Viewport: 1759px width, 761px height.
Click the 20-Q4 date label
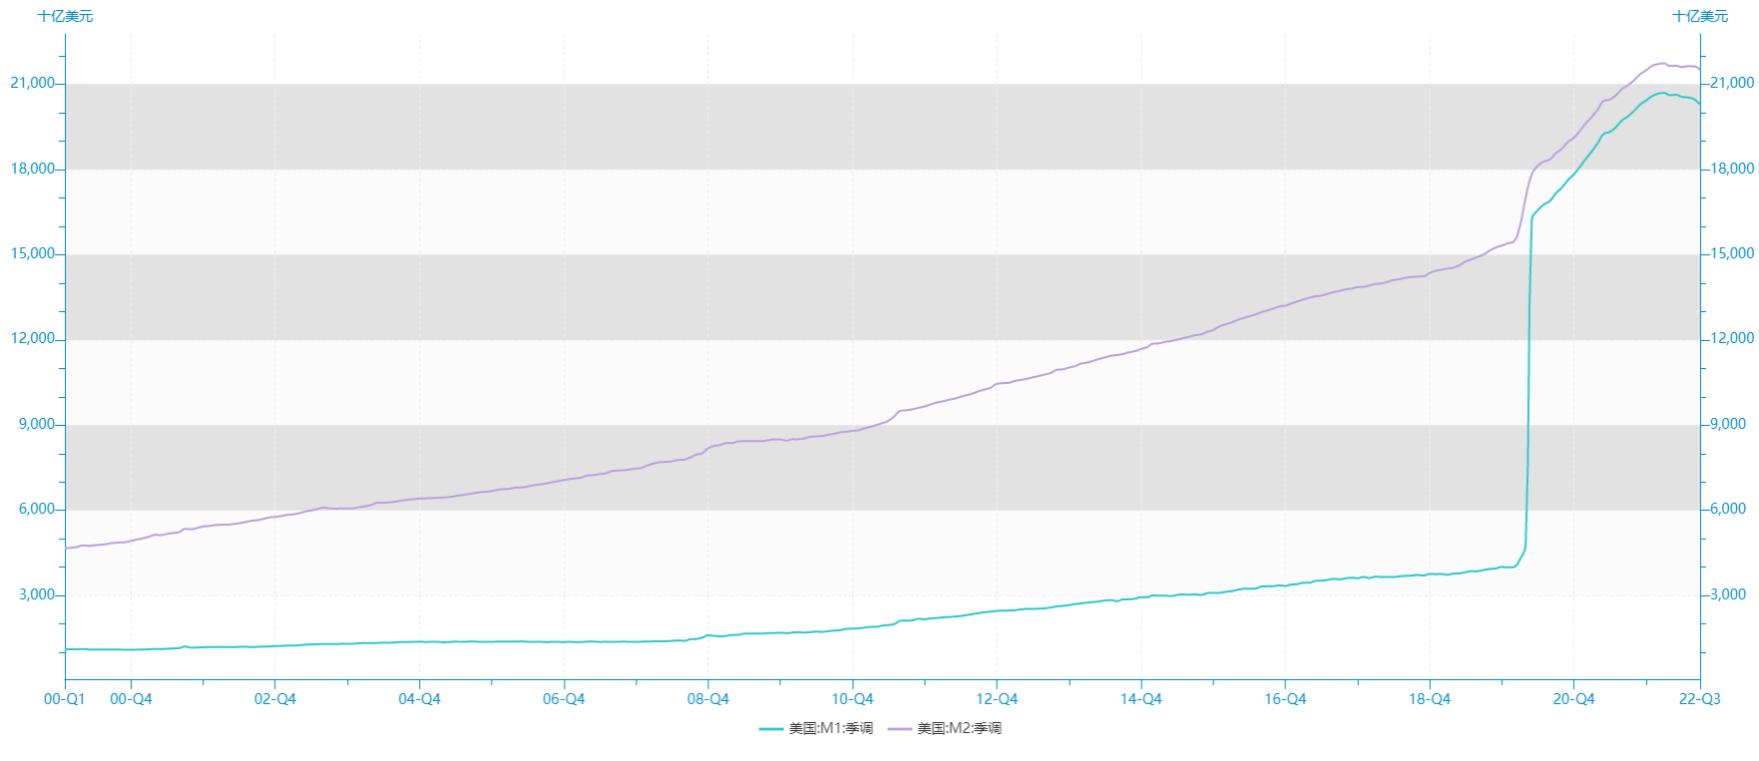[x=1573, y=699]
